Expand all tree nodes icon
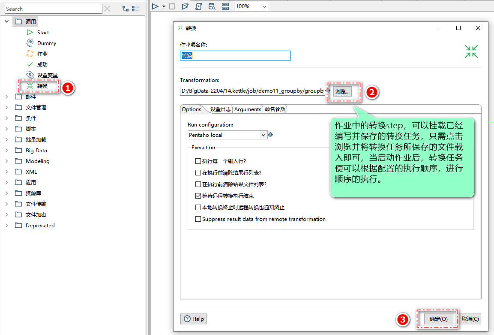 126,9
